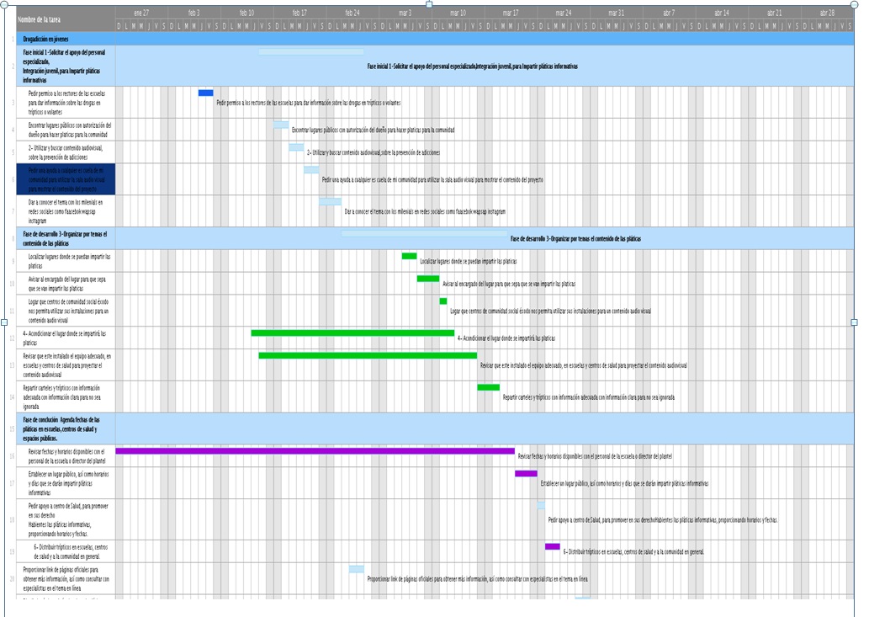Click the 'abr 21' week header
This screenshot has height=617, width=869.
coord(774,13)
